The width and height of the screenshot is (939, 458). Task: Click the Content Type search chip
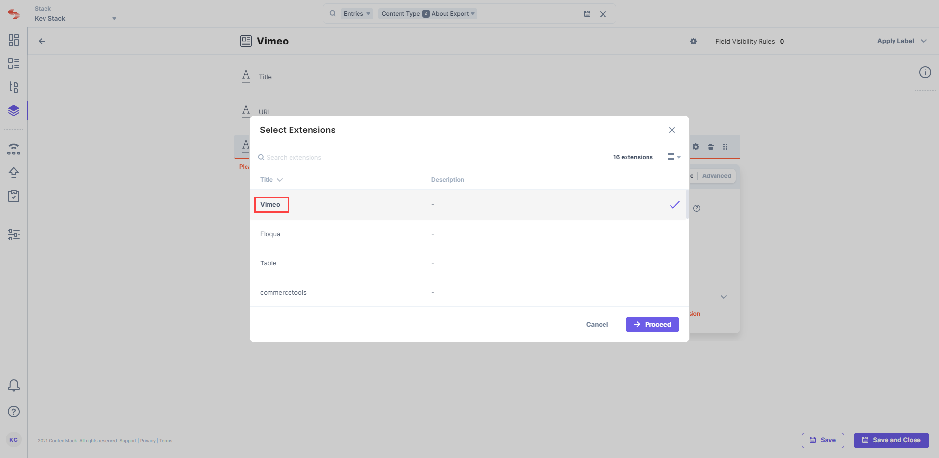401,14
